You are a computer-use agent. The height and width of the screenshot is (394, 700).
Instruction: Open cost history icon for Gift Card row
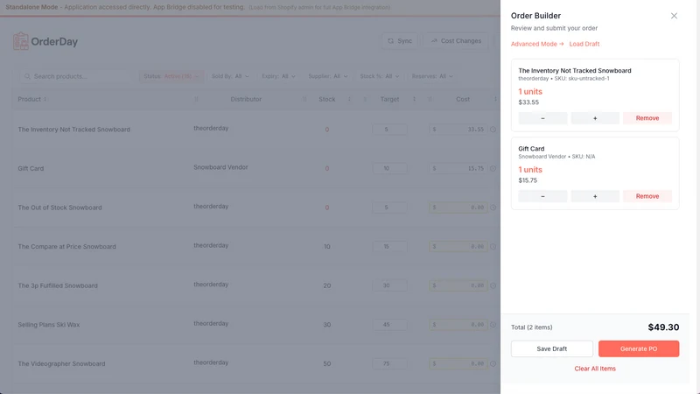click(493, 168)
